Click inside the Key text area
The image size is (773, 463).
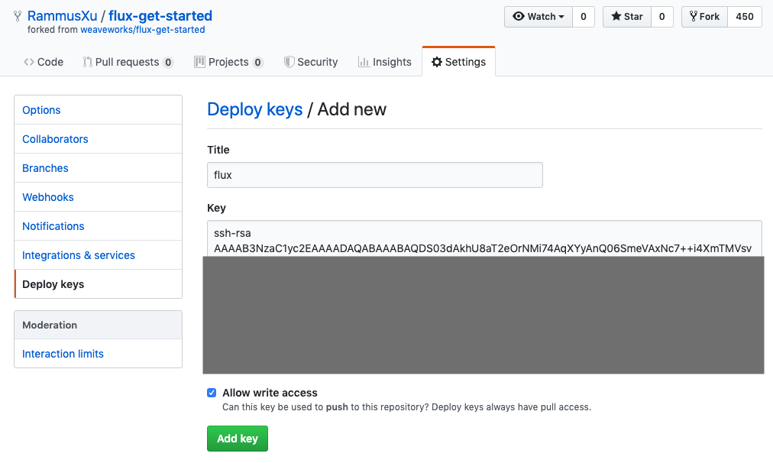tap(484, 238)
